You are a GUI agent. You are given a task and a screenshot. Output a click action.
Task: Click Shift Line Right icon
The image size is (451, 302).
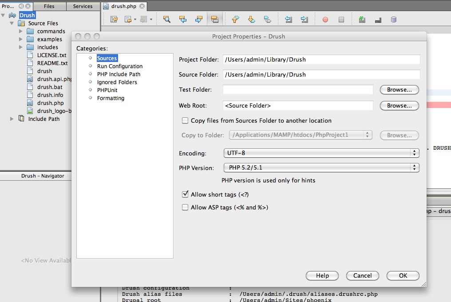click(x=305, y=19)
